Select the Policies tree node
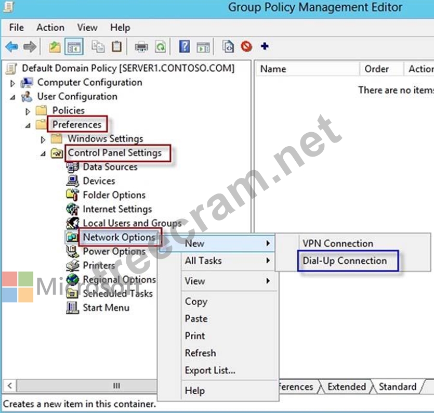 [x=69, y=110]
